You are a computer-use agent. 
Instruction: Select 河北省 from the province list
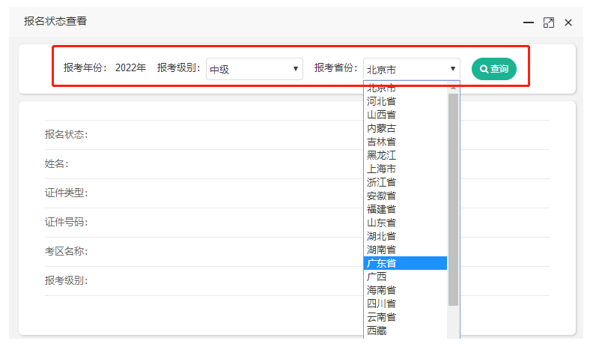click(x=381, y=101)
